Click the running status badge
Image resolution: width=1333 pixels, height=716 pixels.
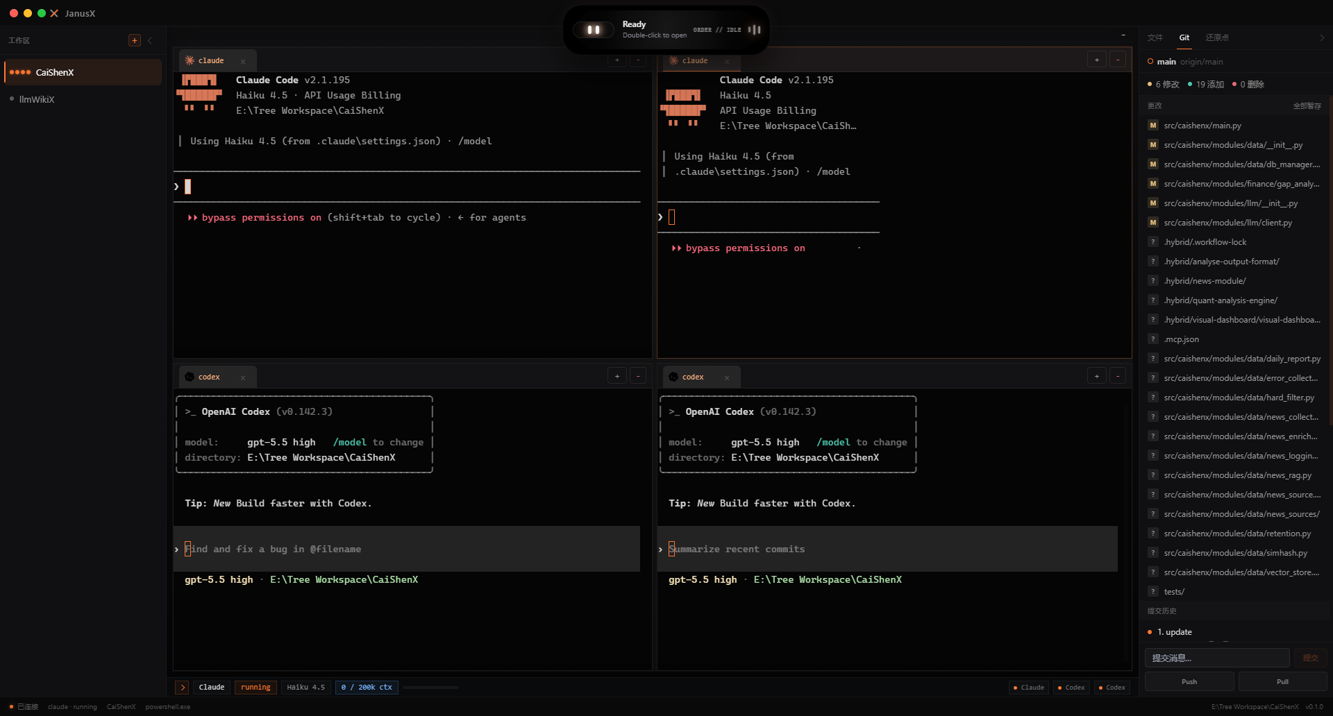point(255,688)
